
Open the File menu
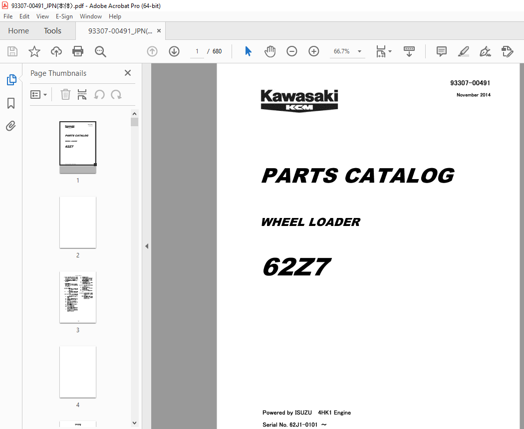pos(8,16)
